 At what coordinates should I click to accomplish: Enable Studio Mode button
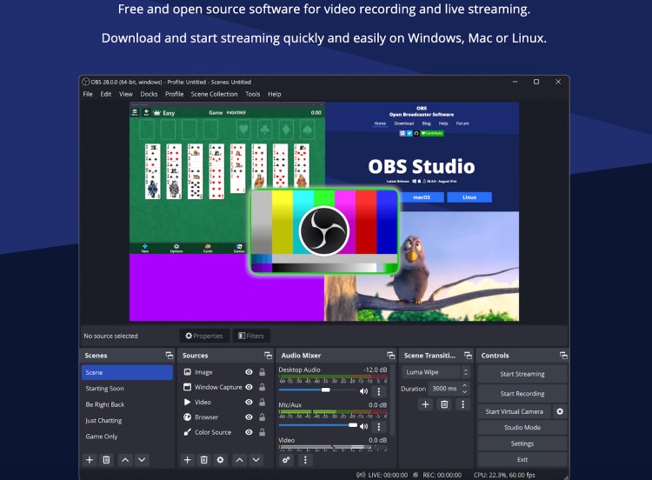[522, 427]
